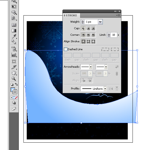Apply Gradient mode button in toolbar
The height and width of the screenshot is (150, 150).
(14, 98)
